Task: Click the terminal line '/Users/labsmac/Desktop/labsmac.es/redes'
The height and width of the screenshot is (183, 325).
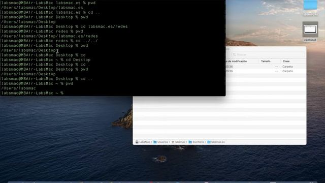Action: 49,36
